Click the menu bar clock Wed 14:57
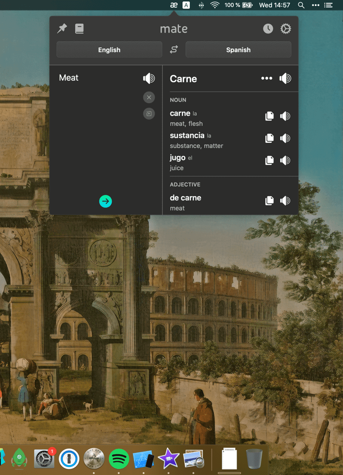This screenshot has height=475, width=343. tap(274, 5)
